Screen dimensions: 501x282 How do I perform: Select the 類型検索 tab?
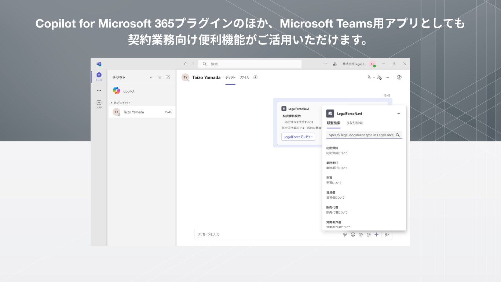point(333,123)
